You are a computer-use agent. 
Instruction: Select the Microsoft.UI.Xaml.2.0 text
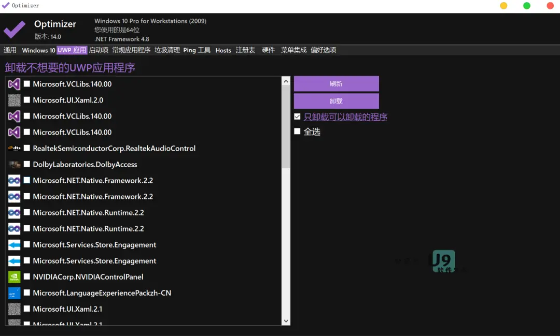(68, 100)
